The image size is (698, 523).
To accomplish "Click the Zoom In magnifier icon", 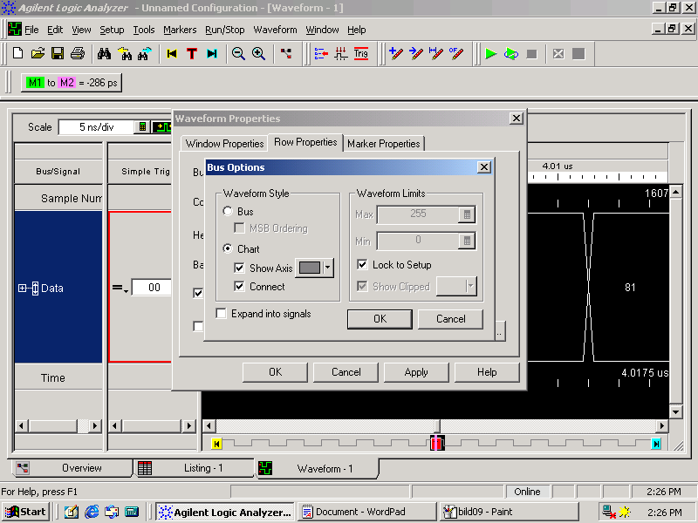I will pyautogui.click(x=258, y=54).
